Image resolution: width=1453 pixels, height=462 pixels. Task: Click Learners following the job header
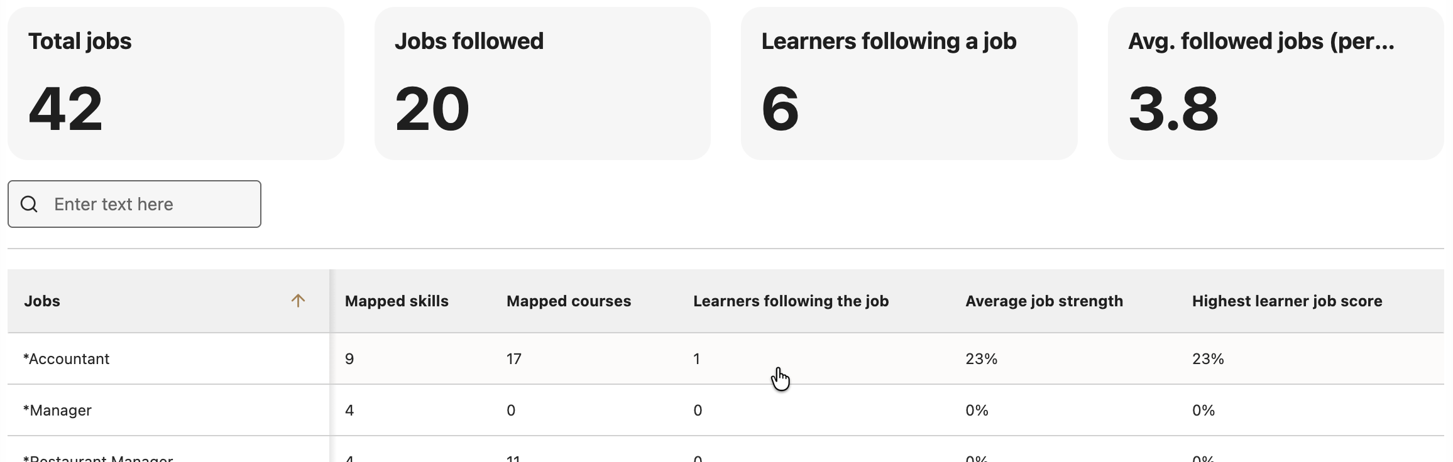coord(791,301)
